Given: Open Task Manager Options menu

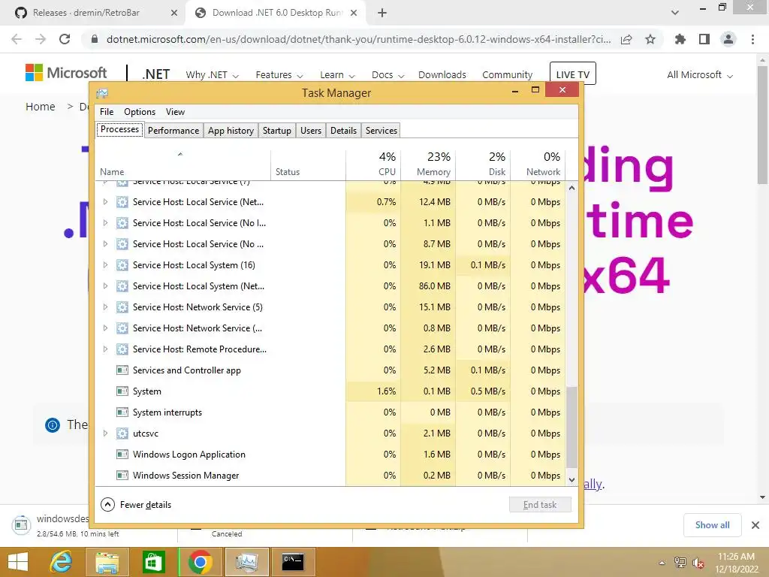Looking at the screenshot, I should tap(139, 112).
